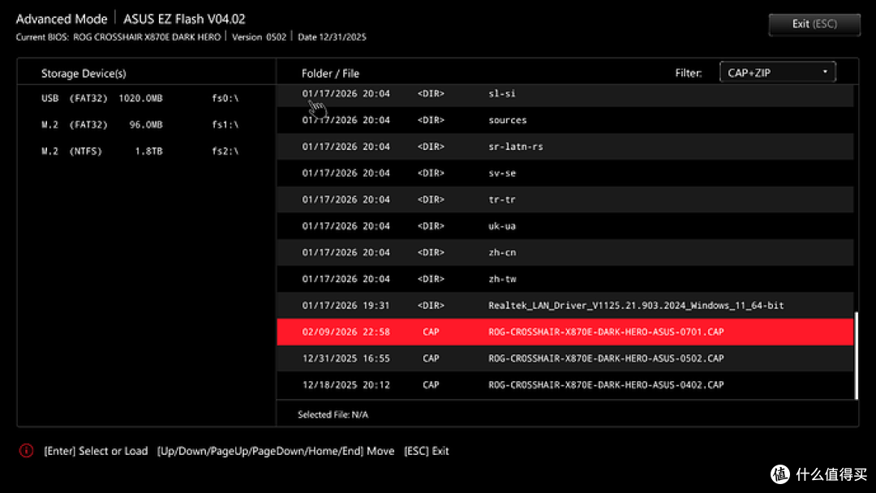Click the file list scrollbar thumb
Image resolution: width=876 pixels, height=493 pixels.
coord(856,356)
